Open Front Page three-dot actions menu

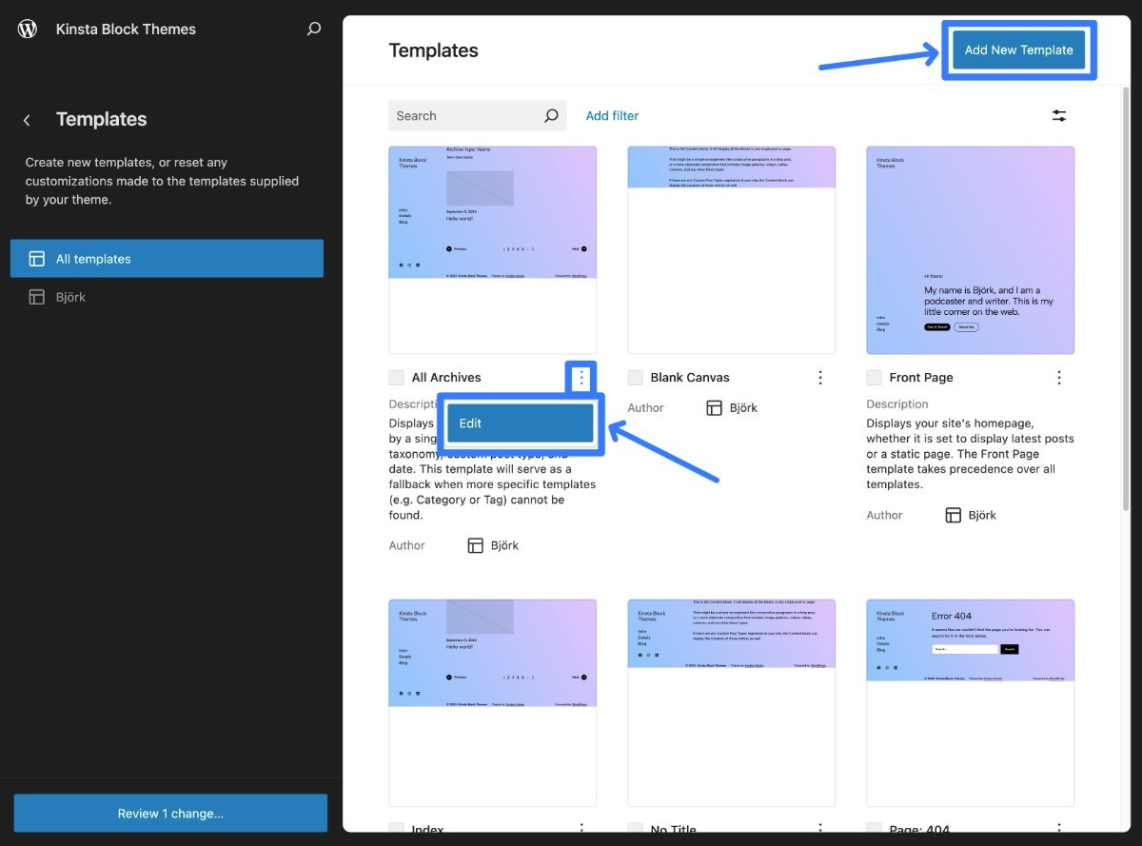[x=1058, y=378]
